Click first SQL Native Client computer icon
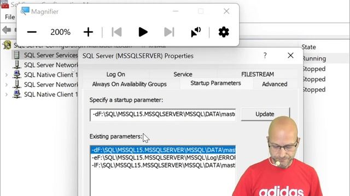Image resolution: width=350 pixels, height=196 pixels. point(17,75)
